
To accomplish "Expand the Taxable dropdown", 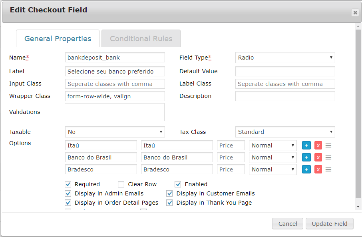I will click(x=115, y=132).
